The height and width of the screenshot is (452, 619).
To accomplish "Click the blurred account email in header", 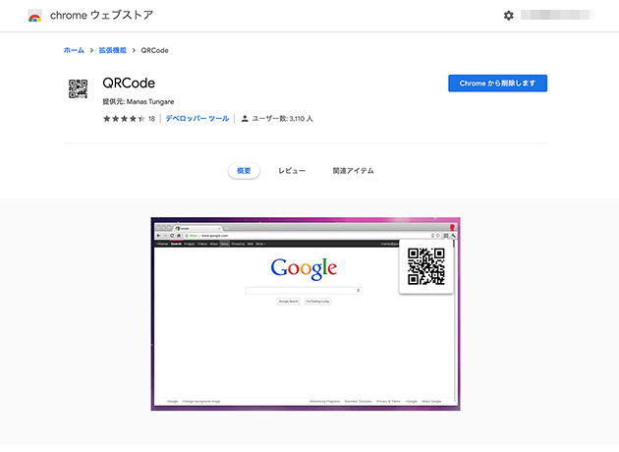I will [557, 15].
